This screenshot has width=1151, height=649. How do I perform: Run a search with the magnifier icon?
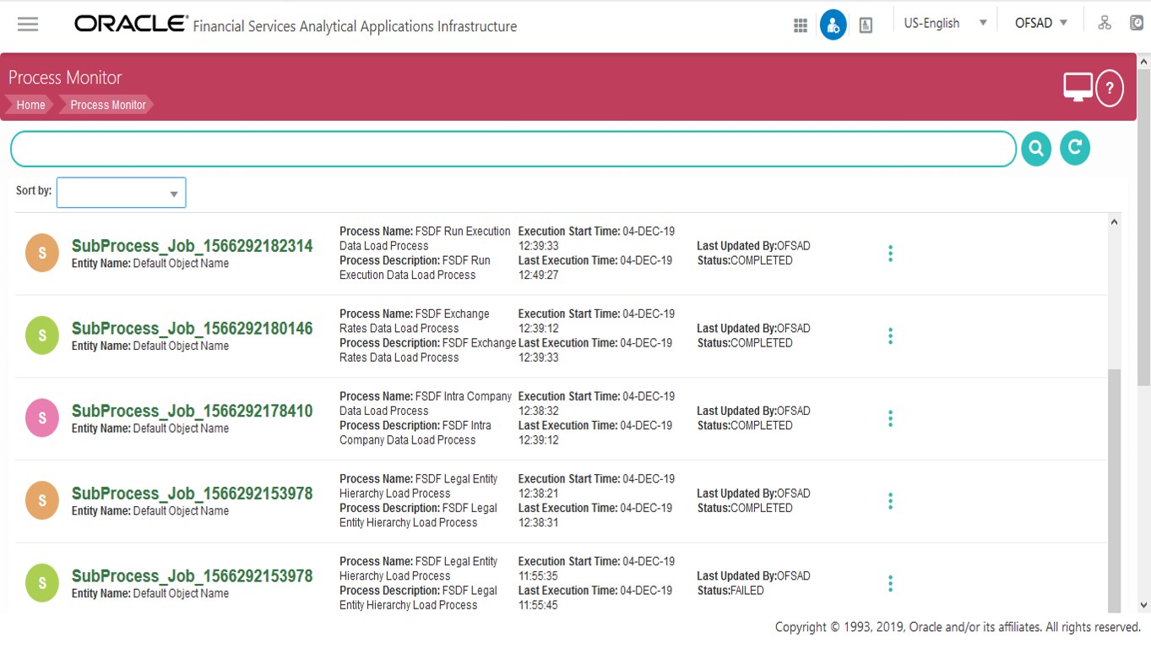[x=1035, y=148]
